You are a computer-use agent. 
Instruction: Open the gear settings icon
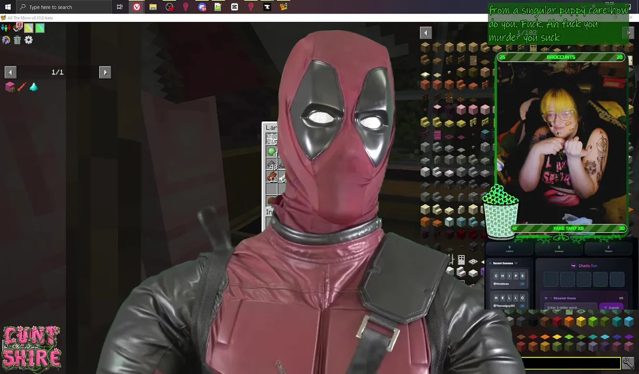coord(29,40)
